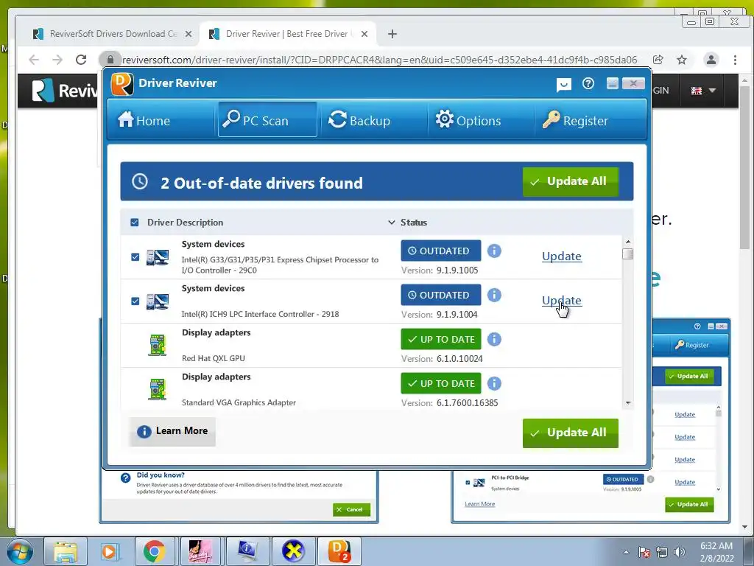This screenshot has height=566, width=754.
Task: Click Chrome's back arrow
Action: click(34, 60)
